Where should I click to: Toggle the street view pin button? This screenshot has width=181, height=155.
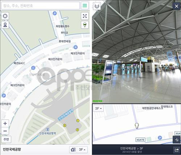pos(85,25)
